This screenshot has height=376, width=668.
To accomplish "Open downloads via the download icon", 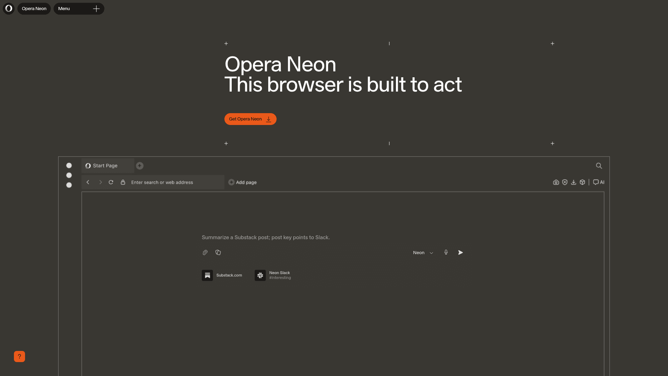I will pos(574,182).
